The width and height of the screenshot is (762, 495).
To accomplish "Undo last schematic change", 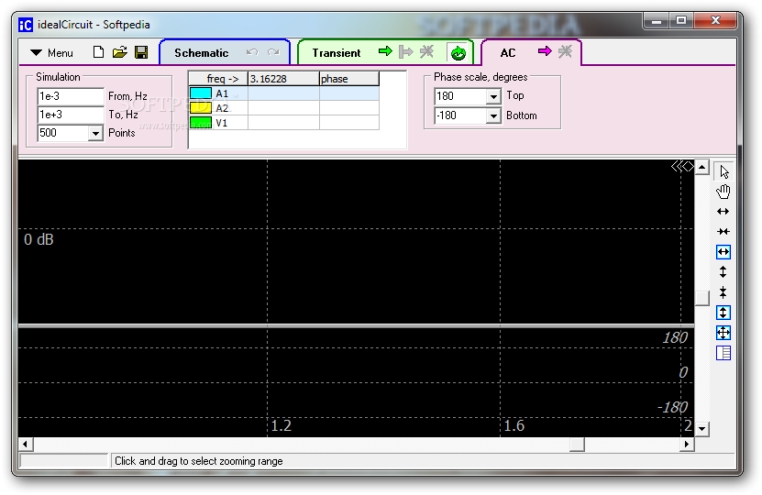I will pos(252,52).
